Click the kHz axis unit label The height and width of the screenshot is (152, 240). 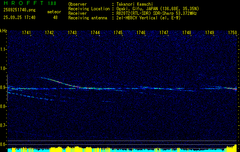3,31
